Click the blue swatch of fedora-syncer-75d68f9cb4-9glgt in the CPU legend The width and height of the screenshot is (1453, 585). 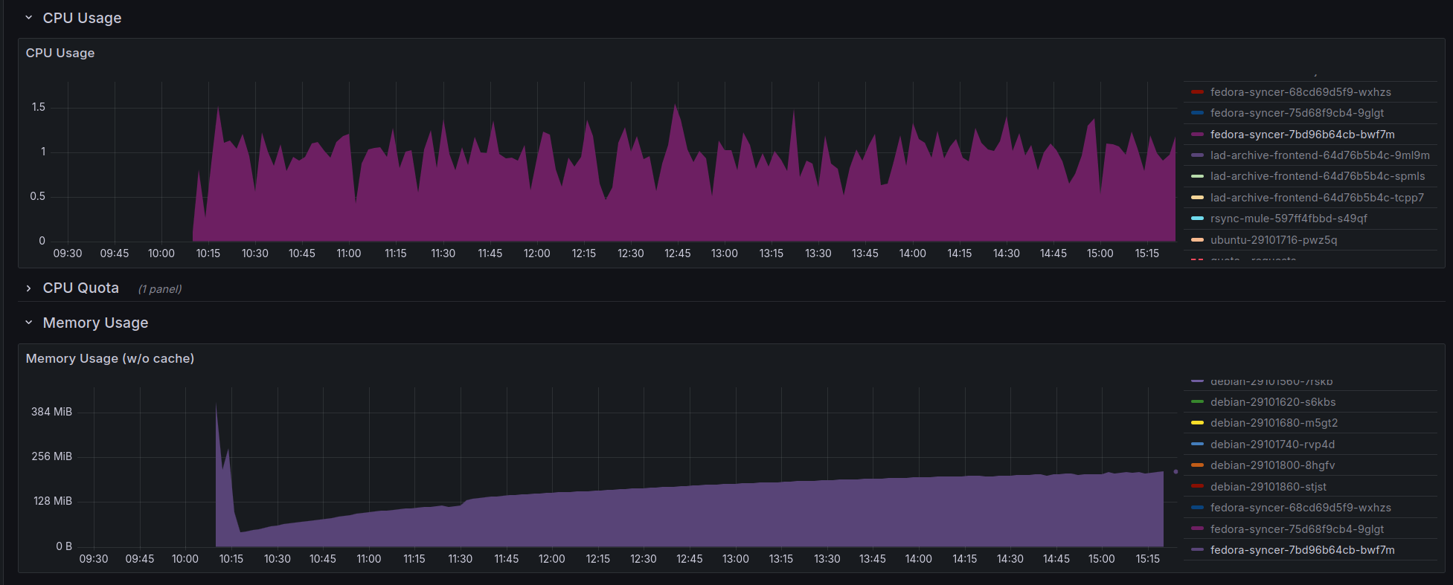click(x=1197, y=113)
